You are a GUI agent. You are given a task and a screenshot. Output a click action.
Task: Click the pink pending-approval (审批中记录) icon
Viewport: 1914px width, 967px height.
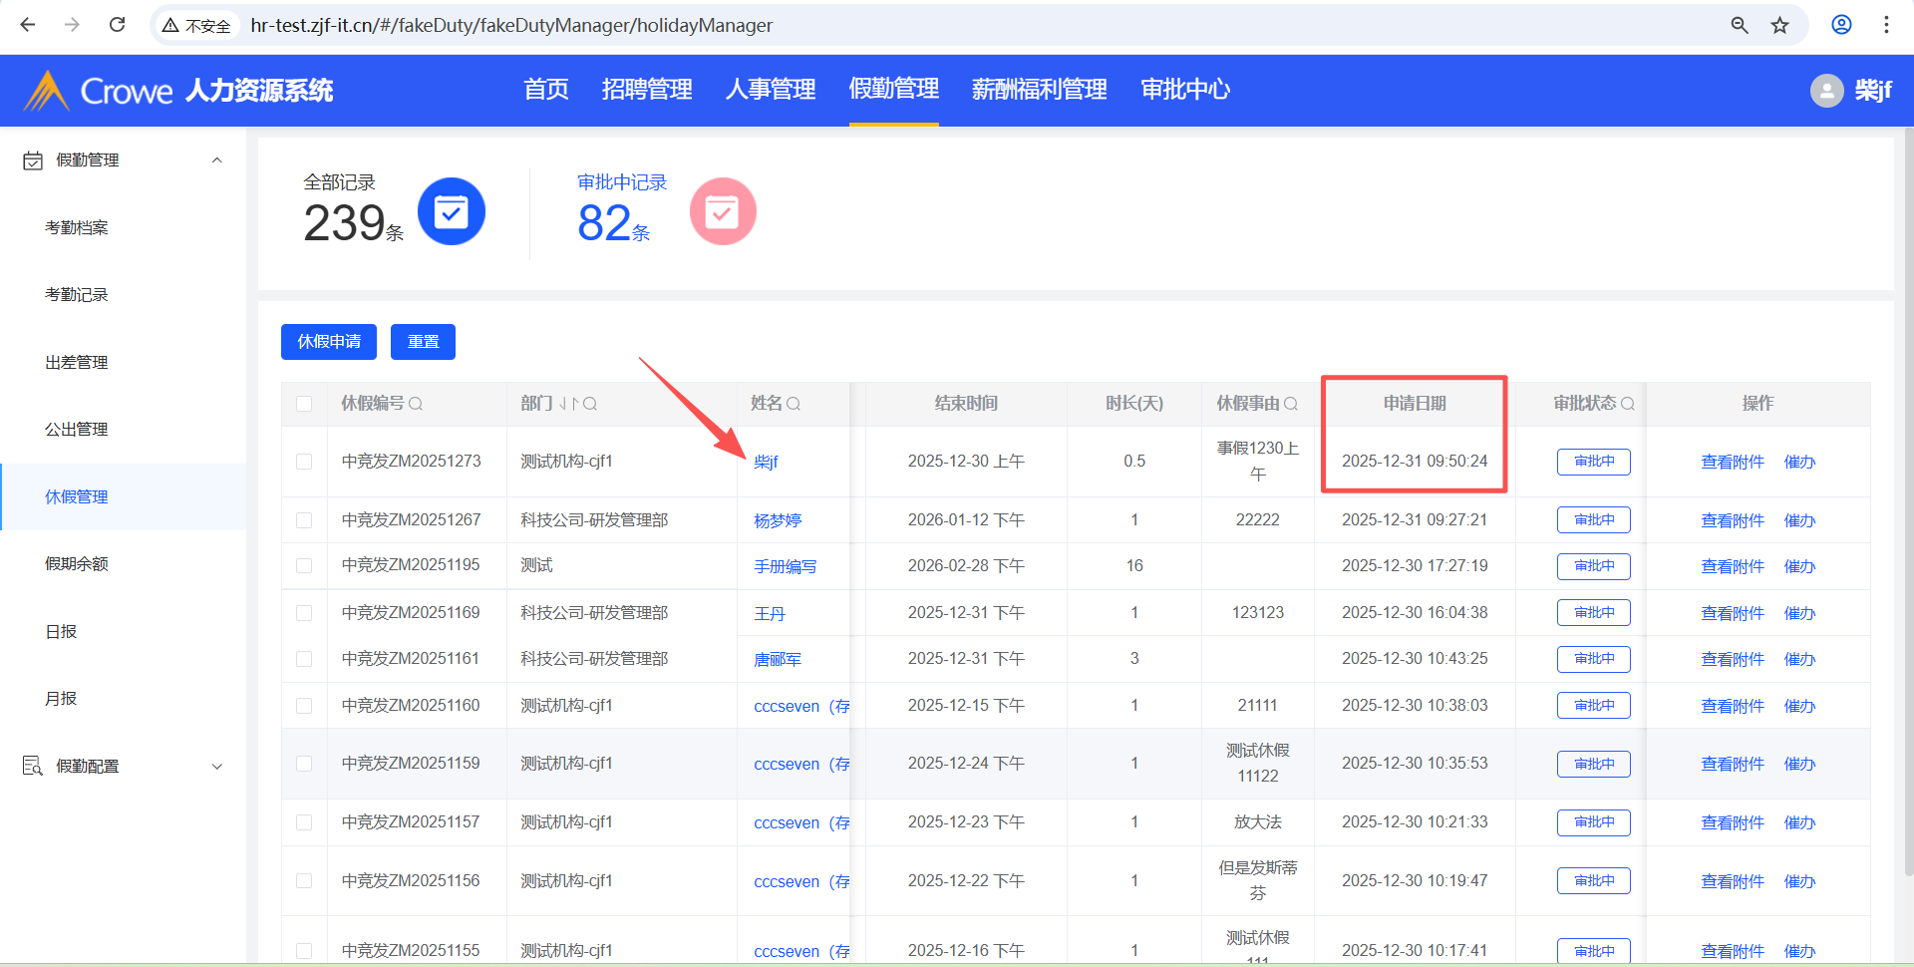click(x=722, y=211)
